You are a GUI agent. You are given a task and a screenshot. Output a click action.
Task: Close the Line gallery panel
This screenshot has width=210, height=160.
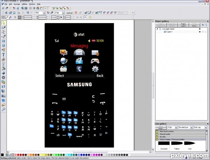coord(208,124)
